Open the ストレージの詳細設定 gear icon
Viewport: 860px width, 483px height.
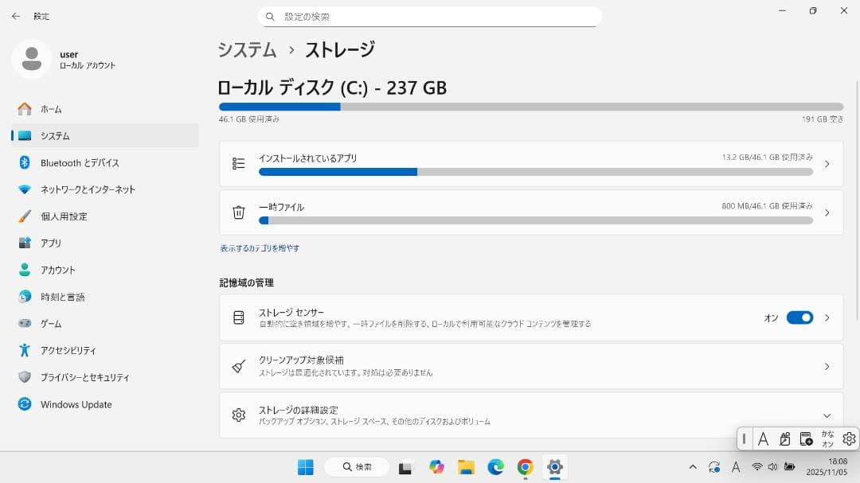click(x=237, y=415)
